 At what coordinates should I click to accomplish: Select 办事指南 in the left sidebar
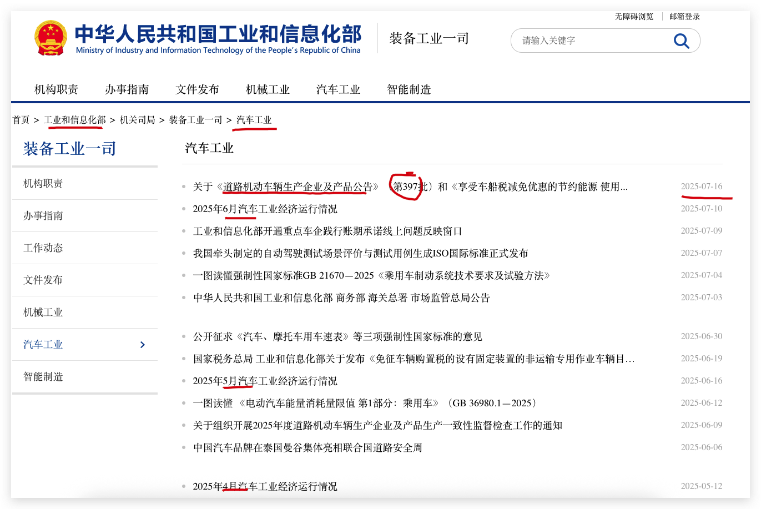coord(85,216)
